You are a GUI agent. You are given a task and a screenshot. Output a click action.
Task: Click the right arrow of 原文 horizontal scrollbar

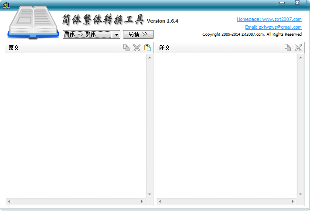click(142, 201)
